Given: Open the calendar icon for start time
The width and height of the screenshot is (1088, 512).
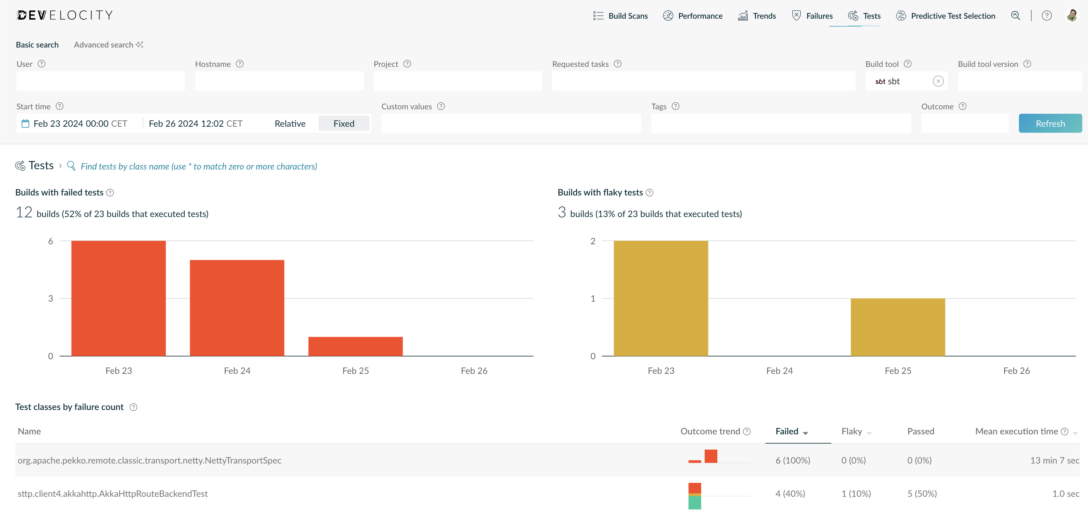Looking at the screenshot, I should [25, 123].
